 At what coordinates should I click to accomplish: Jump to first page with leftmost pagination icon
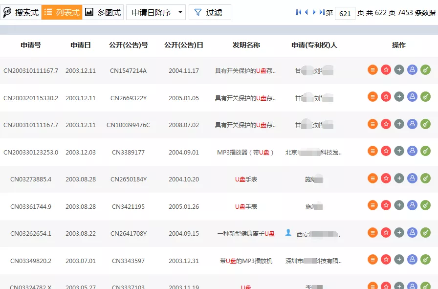(299, 13)
